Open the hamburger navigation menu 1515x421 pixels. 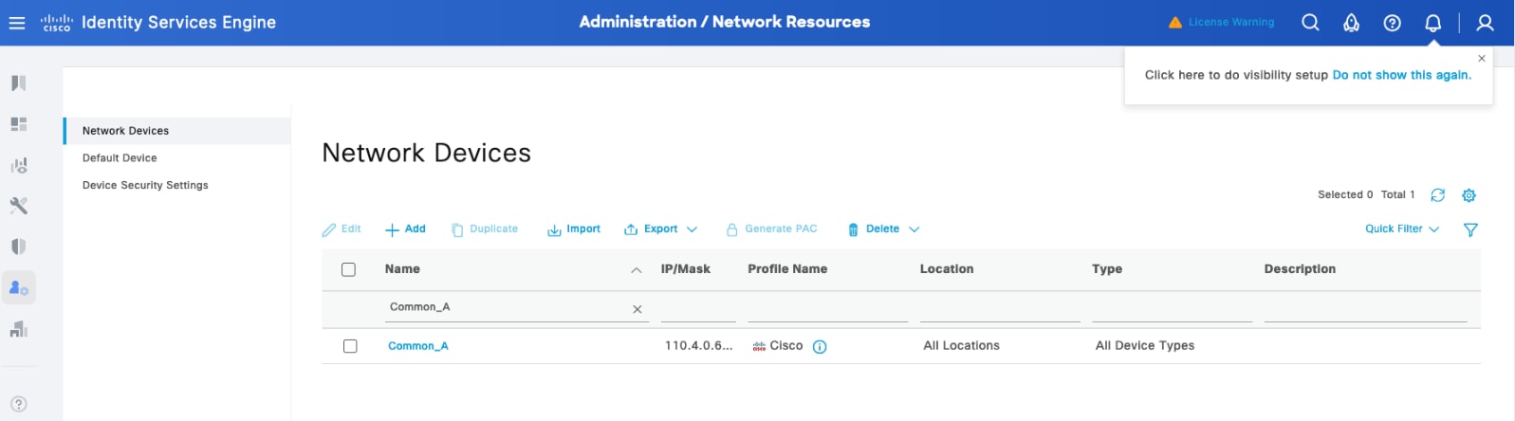pyautogui.click(x=16, y=23)
